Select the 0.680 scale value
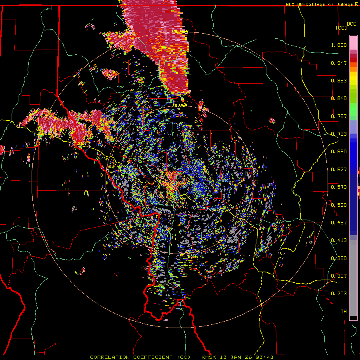The width and height of the screenshot is (360, 360). pos(339,152)
